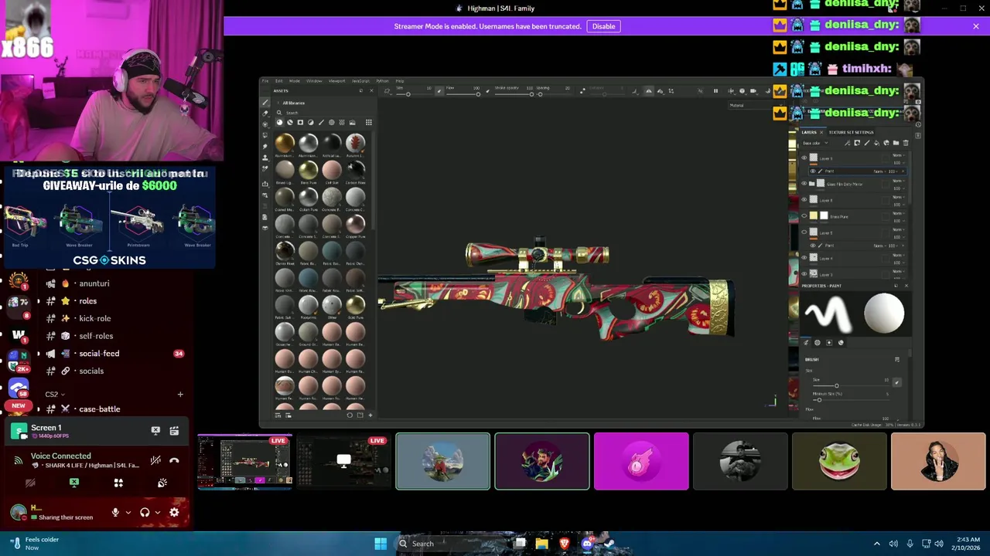Adjust Stroke opacity slider in top toolbar
Image resolution: width=990 pixels, height=556 pixels.
[x=514, y=94]
